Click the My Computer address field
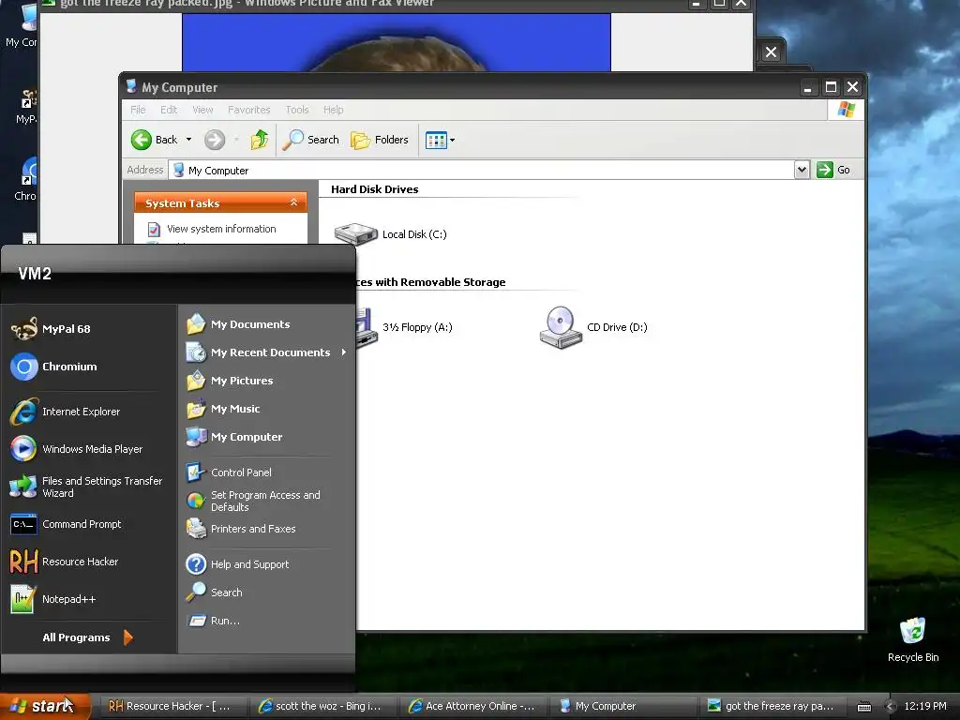Image resolution: width=960 pixels, height=720 pixels. (x=481, y=171)
